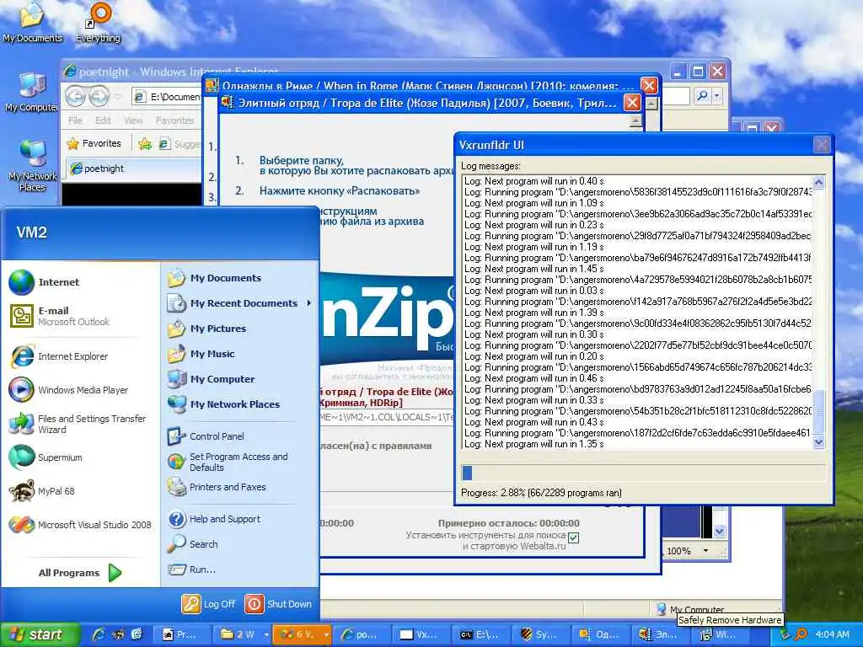Click Vxrunfldr log scrollbar thumb
This screenshot has width=863, height=647.
818,411
